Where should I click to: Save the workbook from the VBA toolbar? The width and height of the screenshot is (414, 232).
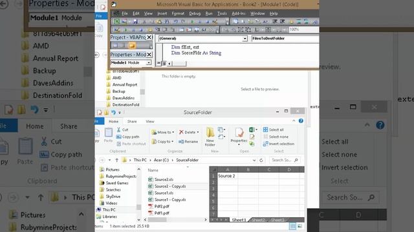[x=135, y=21]
